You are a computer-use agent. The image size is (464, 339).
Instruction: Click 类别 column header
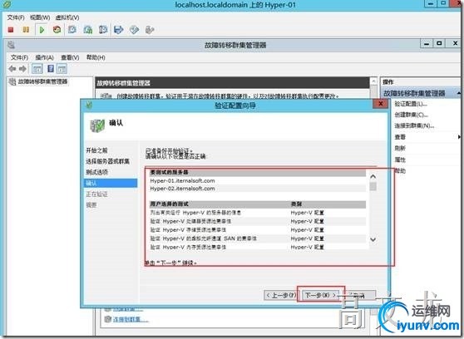tap(296, 204)
